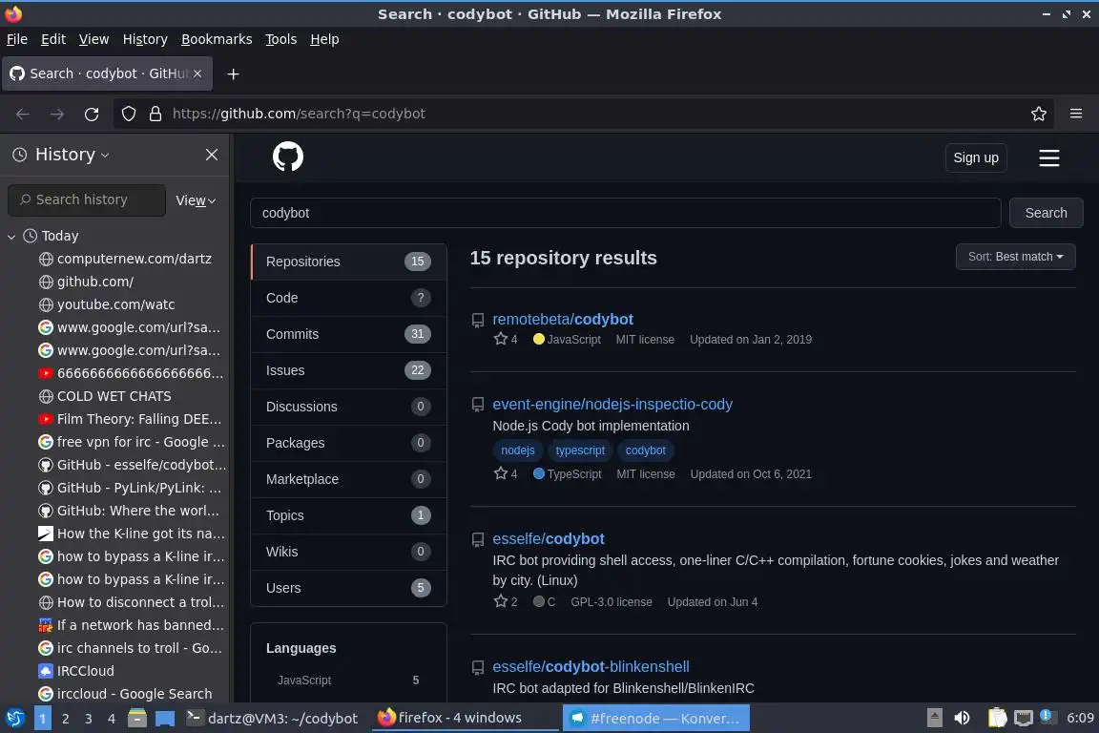
Task: Click the GitHub octocat logo
Action: (287, 157)
